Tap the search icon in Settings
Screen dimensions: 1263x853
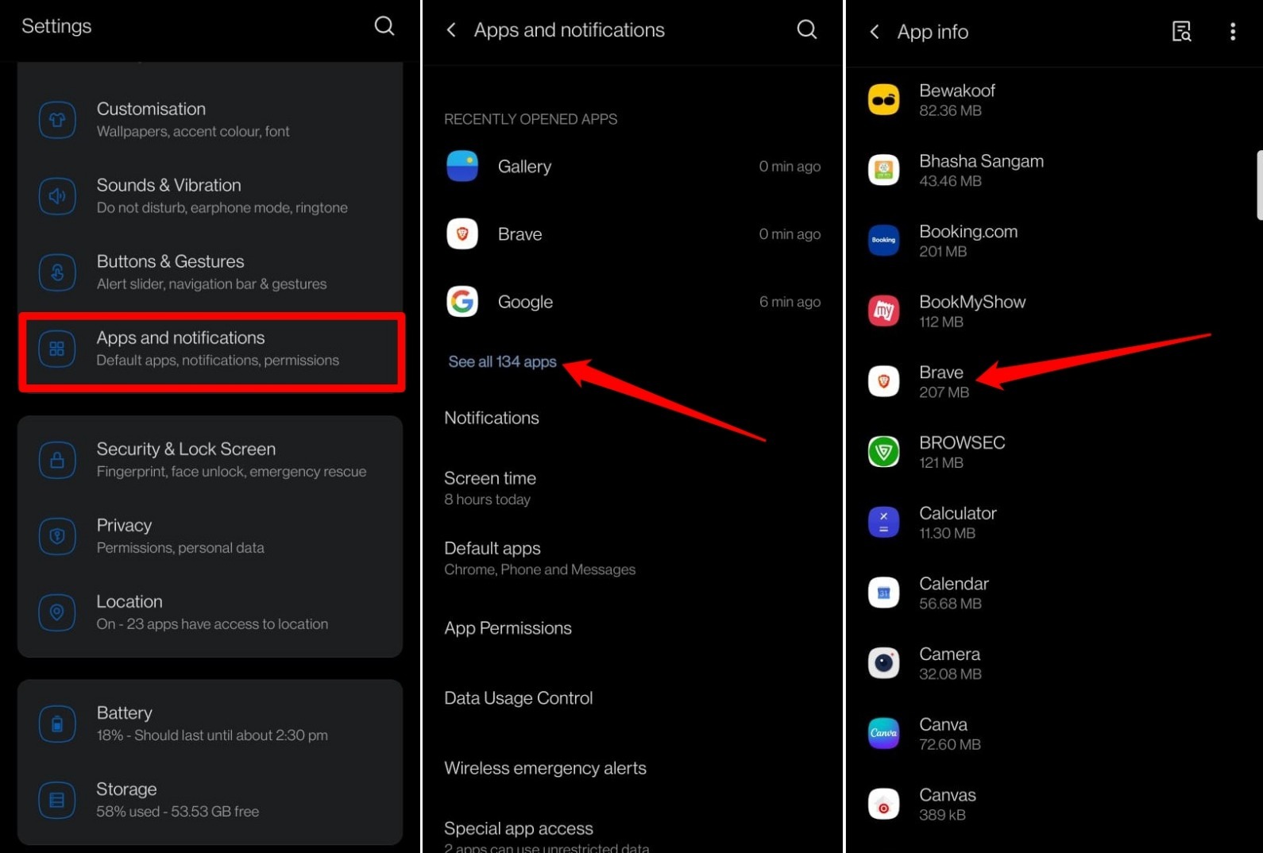pyautogui.click(x=384, y=26)
